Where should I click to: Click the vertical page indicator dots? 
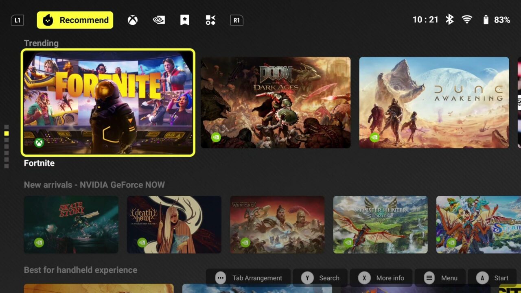coord(7,146)
